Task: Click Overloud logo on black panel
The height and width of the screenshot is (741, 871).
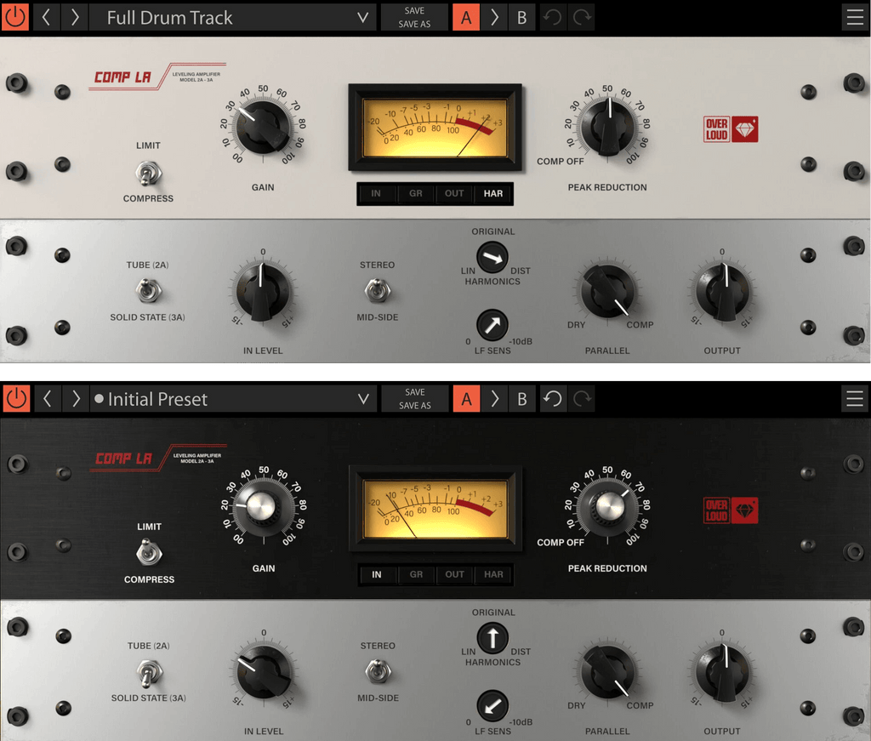Action: 731,510
